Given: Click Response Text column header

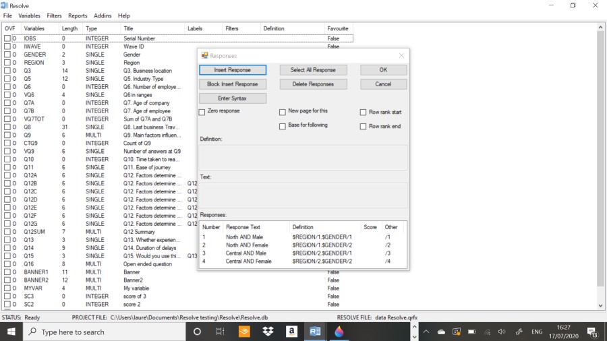Looking at the screenshot, I should [256, 227].
